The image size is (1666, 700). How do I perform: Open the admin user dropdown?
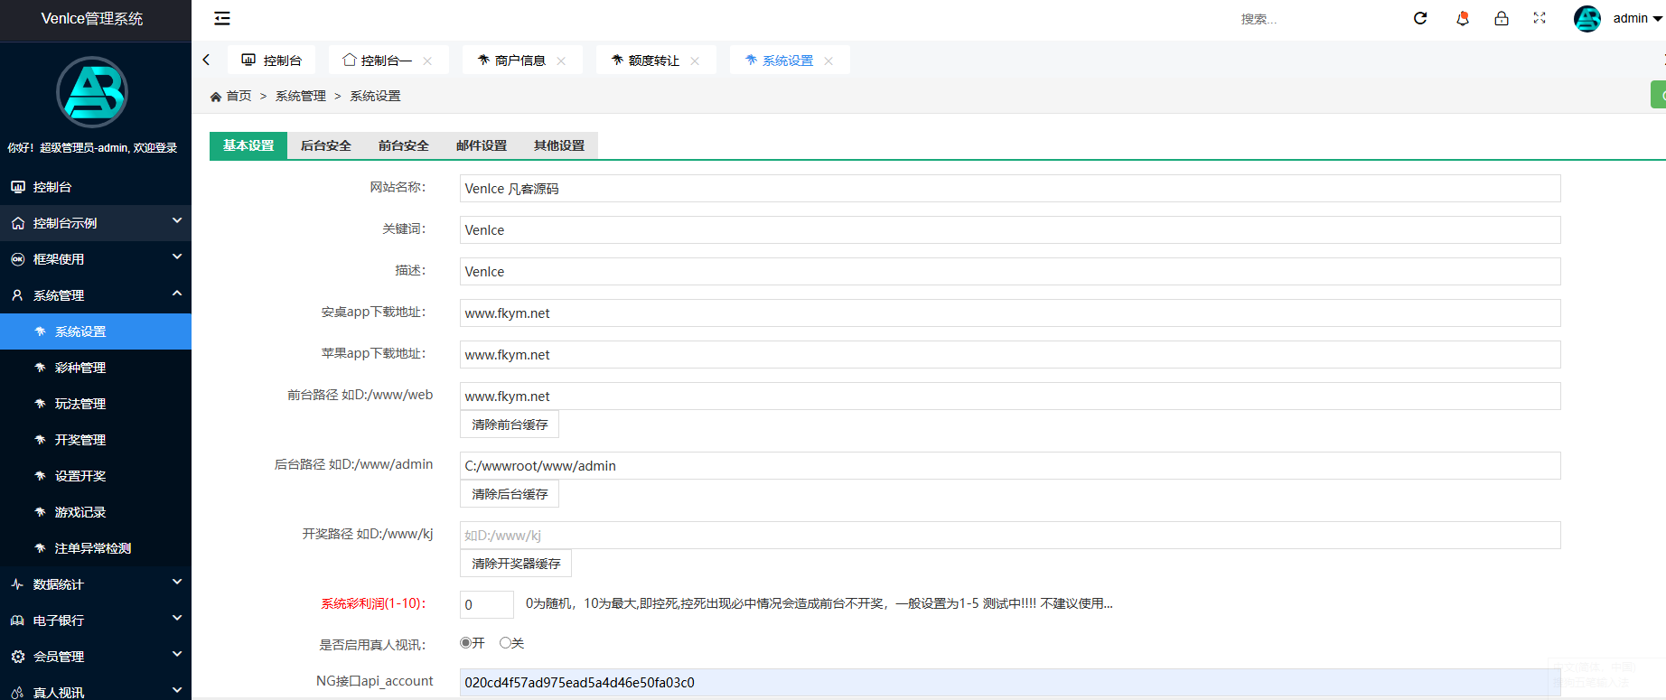point(1637,18)
